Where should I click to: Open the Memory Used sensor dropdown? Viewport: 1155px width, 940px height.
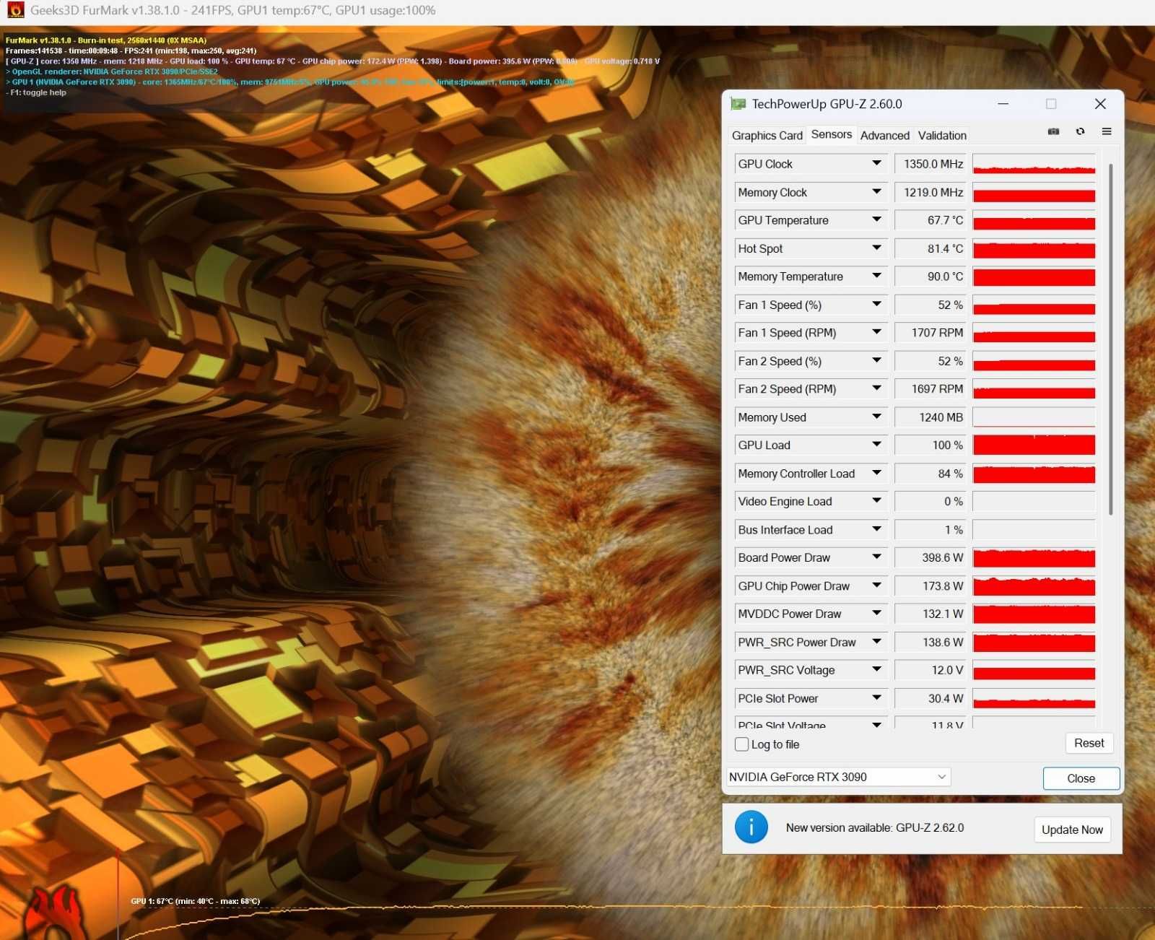[876, 417]
